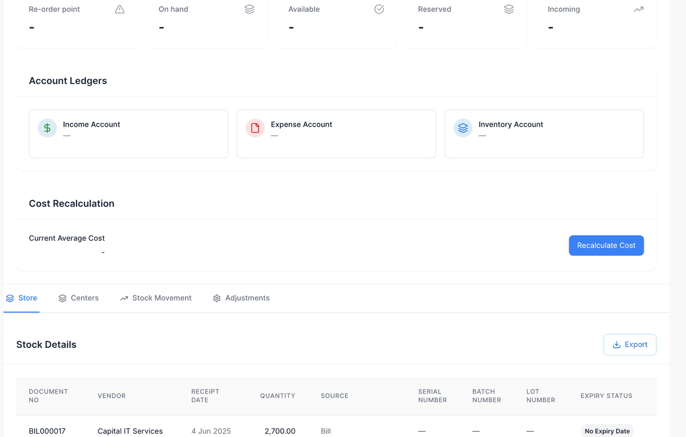The height and width of the screenshot is (437, 686).
Task: Click the blue layers Inventory Account icon
Action: [463, 128]
